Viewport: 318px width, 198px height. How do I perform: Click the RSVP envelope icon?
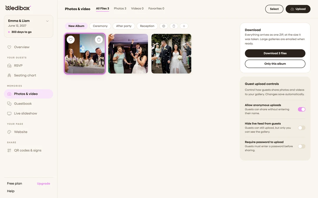coord(9,66)
